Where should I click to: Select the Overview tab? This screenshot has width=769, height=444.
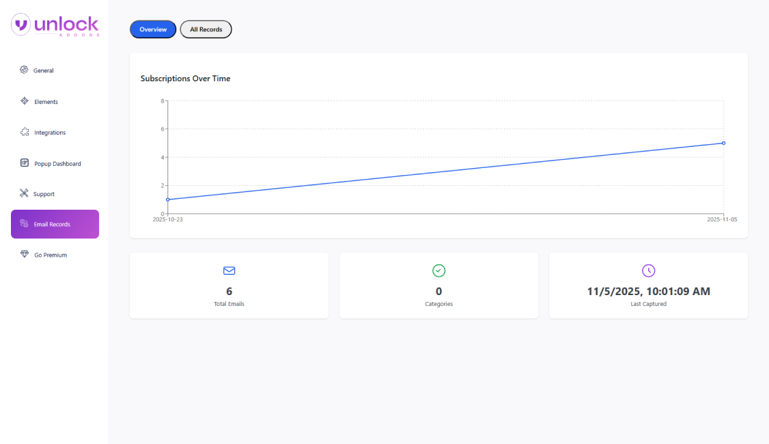point(153,29)
